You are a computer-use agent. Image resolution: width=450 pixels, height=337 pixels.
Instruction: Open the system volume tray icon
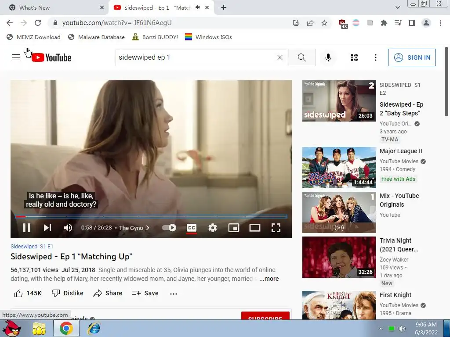click(402, 329)
